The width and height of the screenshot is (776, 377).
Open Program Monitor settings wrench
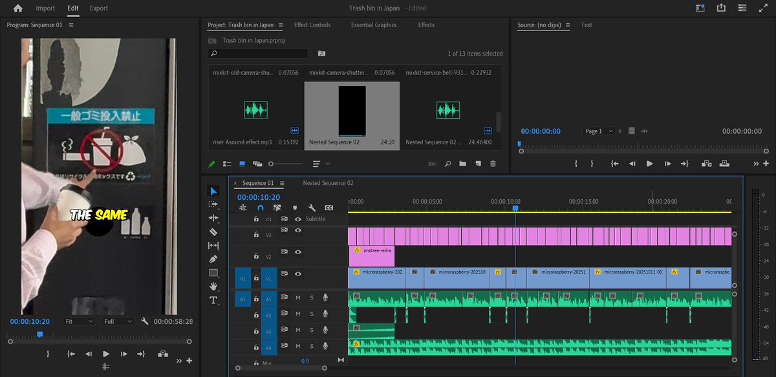tap(145, 321)
